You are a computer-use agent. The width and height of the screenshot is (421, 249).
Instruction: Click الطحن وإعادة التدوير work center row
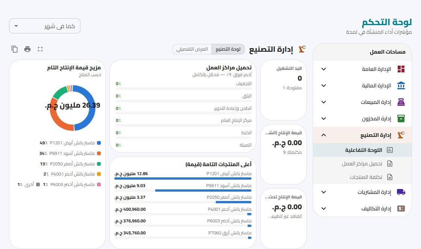point(183,110)
